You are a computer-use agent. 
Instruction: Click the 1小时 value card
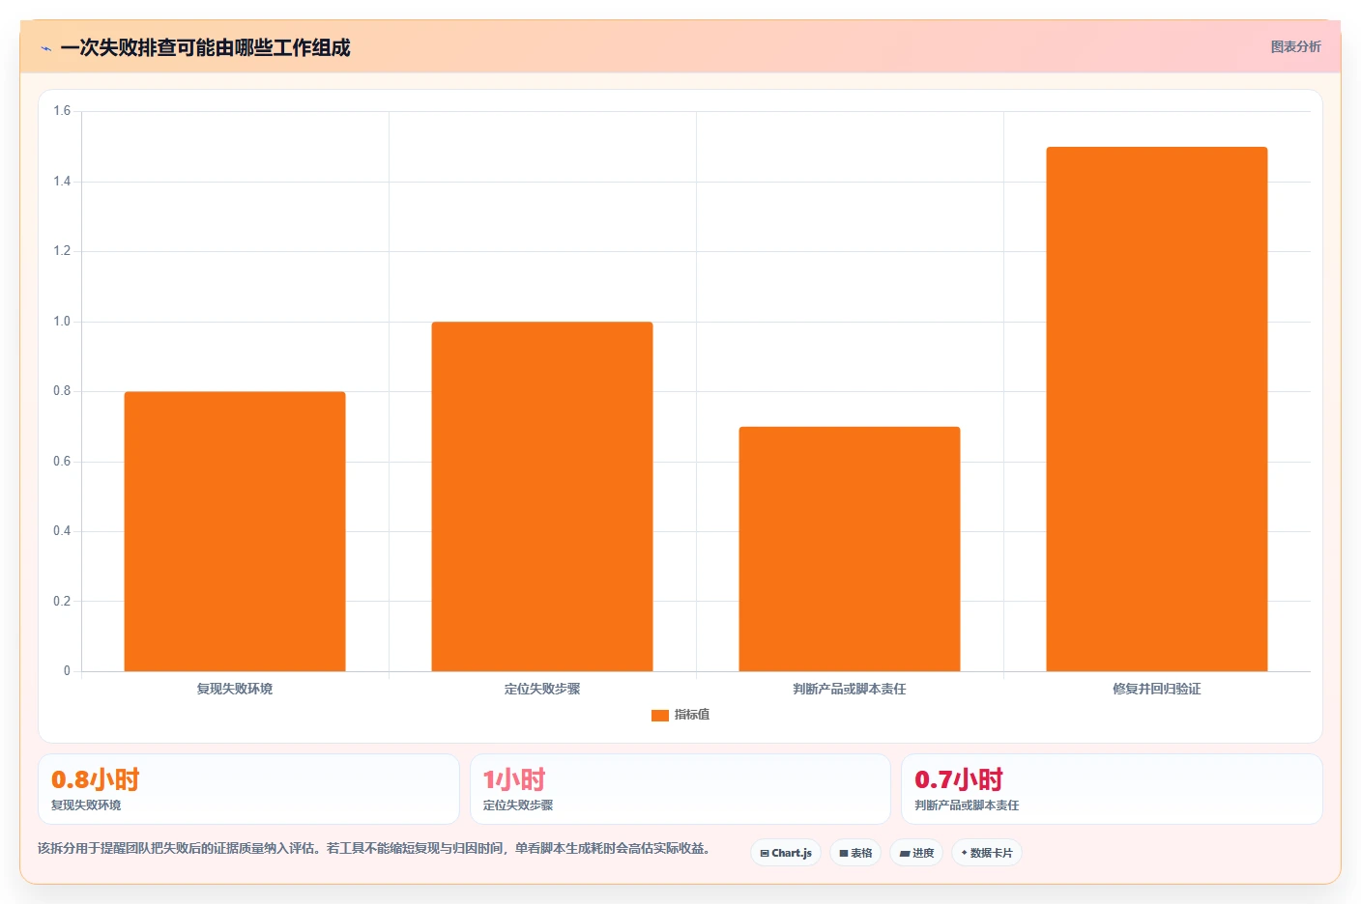[680, 789]
